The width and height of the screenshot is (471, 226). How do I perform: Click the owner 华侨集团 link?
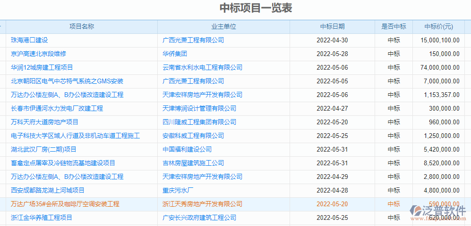coord(175,54)
